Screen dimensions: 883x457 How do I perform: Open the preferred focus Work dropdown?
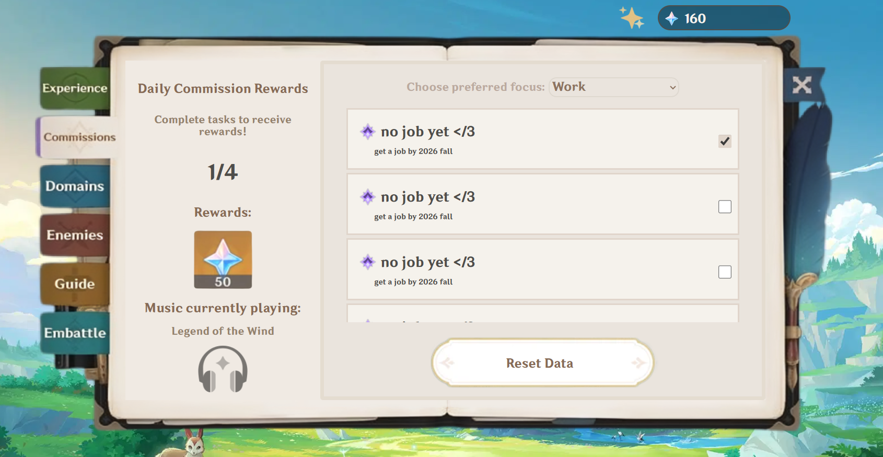(x=614, y=87)
